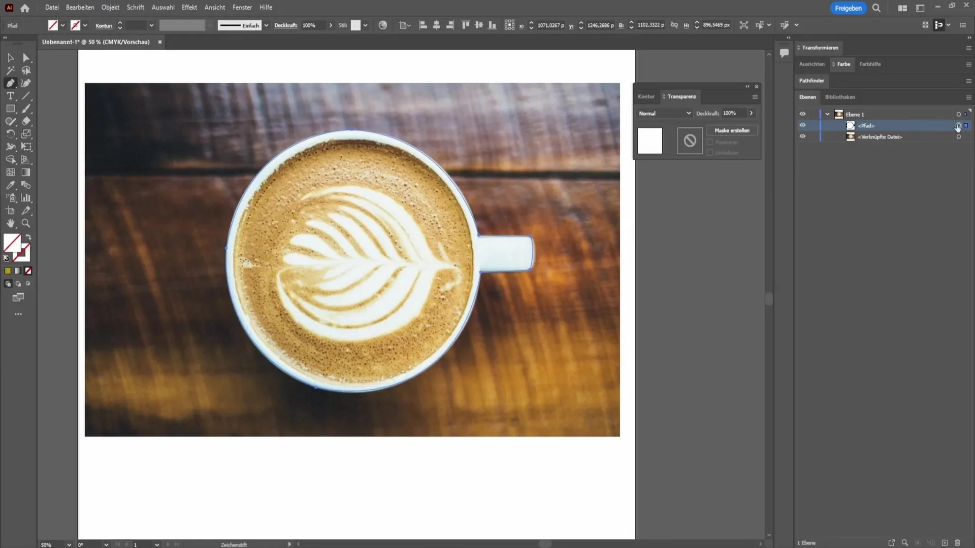
Task: Select the Perspective Grid tool
Action: coord(26,159)
